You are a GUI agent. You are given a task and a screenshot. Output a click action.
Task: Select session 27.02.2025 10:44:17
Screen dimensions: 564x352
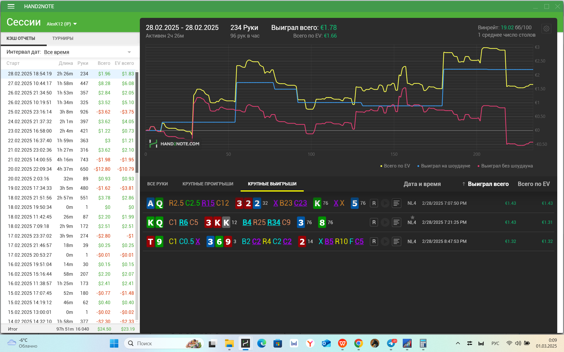click(68, 83)
